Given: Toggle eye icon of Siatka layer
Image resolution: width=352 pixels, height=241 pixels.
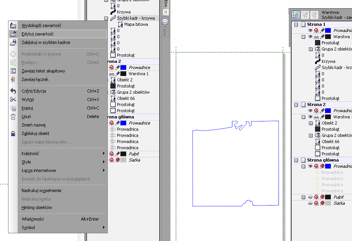Looking at the screenshot, I should click(310, 203).
